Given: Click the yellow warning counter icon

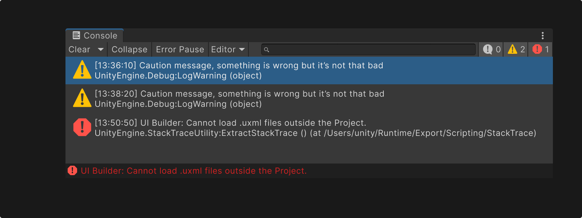Looking at the screenshot, I should [x=513, y=49].
